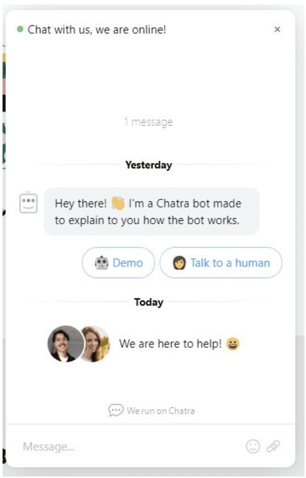The image size is (306, 478).
Task: Click the robot emoji inside Demo button
Action: 102,263
